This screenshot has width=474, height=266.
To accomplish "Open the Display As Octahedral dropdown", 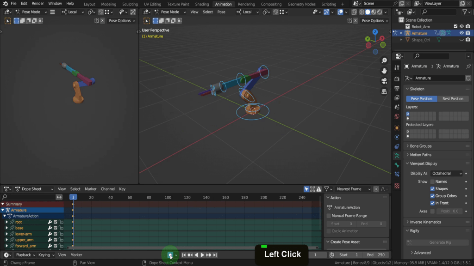I will pyautogui.click(x=446, y=173).
